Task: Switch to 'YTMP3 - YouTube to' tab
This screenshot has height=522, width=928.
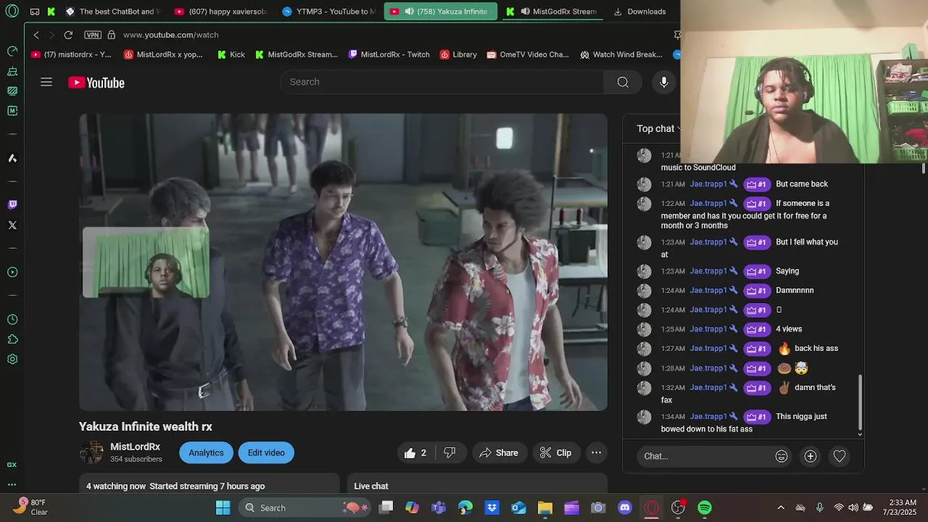Action: click(x=329, y=12)
